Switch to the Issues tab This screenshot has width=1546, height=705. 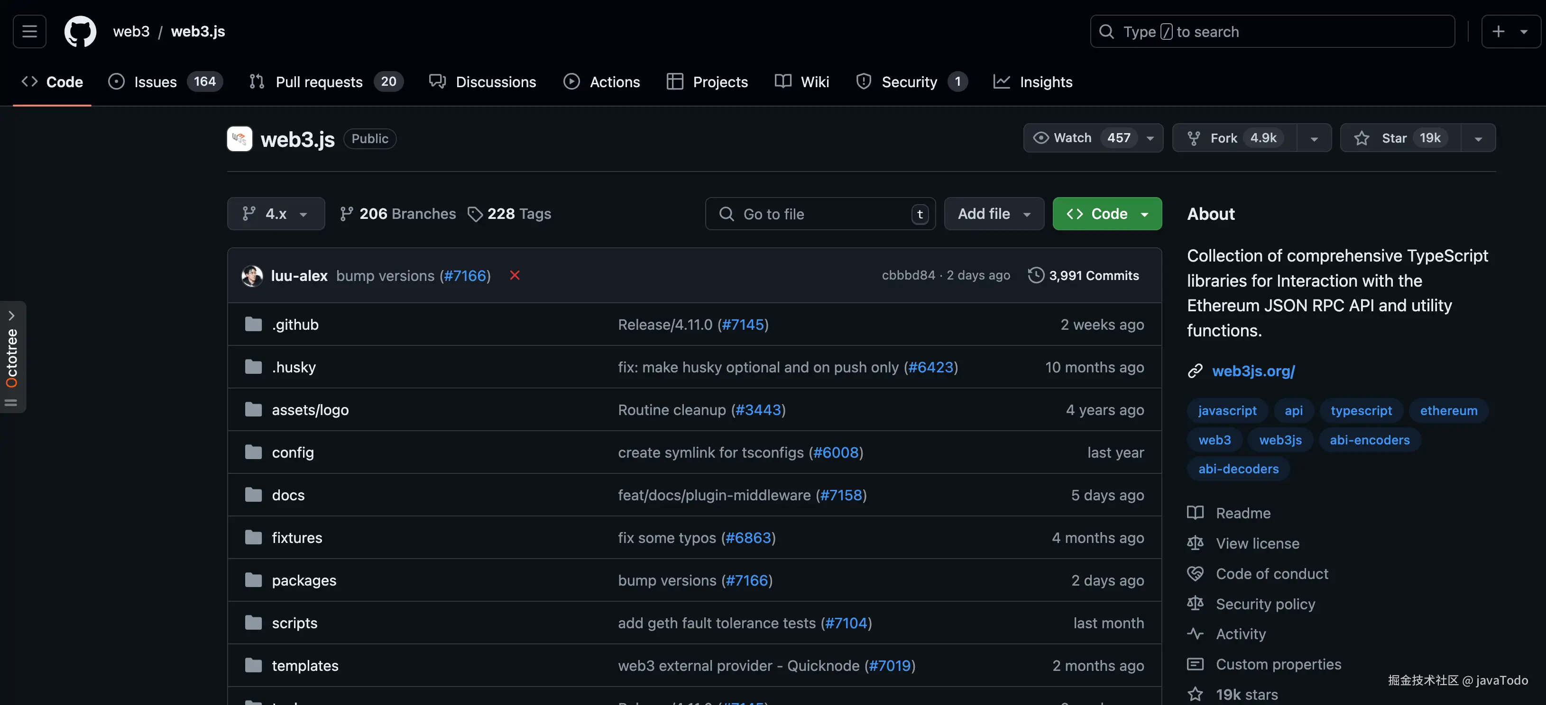coord(156,82)
